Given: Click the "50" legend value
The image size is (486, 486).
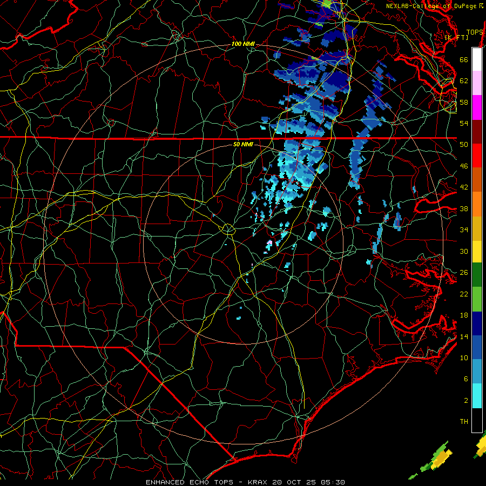Looking at the screenshot, I should coord(464,144).
